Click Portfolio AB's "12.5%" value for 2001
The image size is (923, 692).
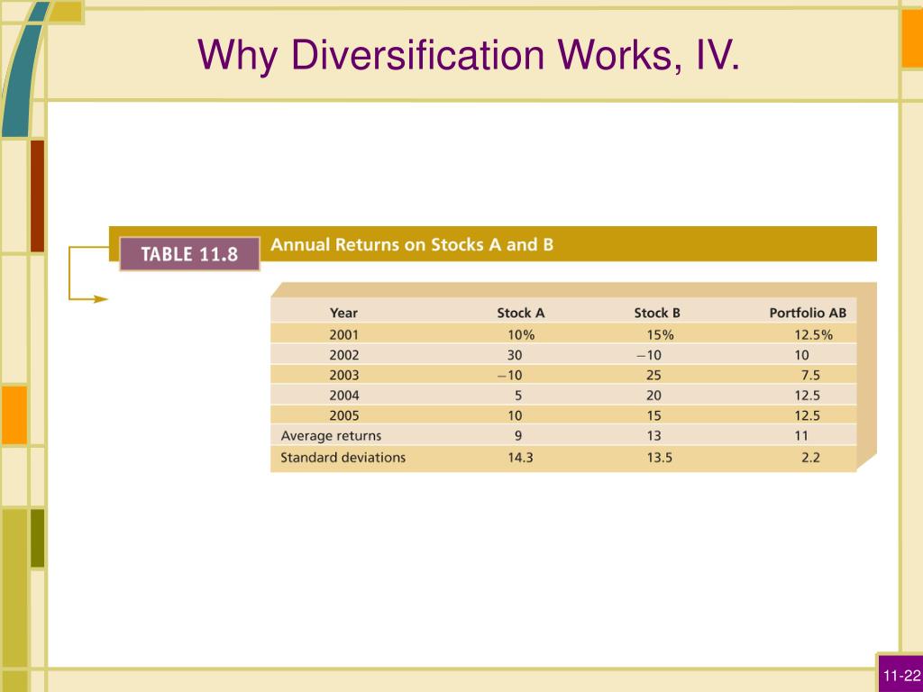814,335
